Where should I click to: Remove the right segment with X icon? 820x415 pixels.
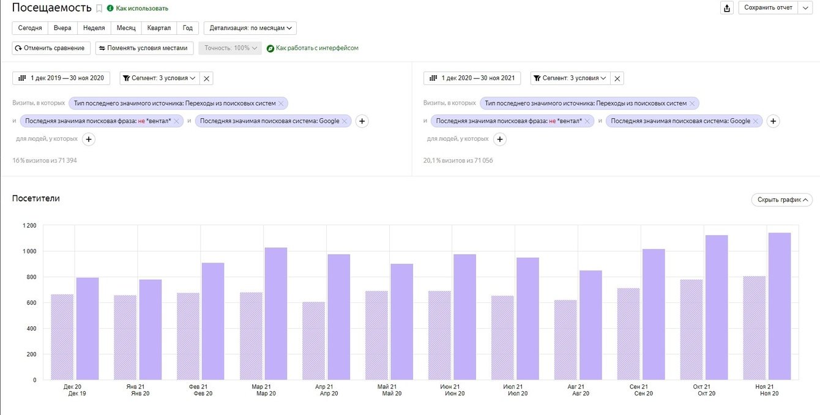[x=617, y=78]
